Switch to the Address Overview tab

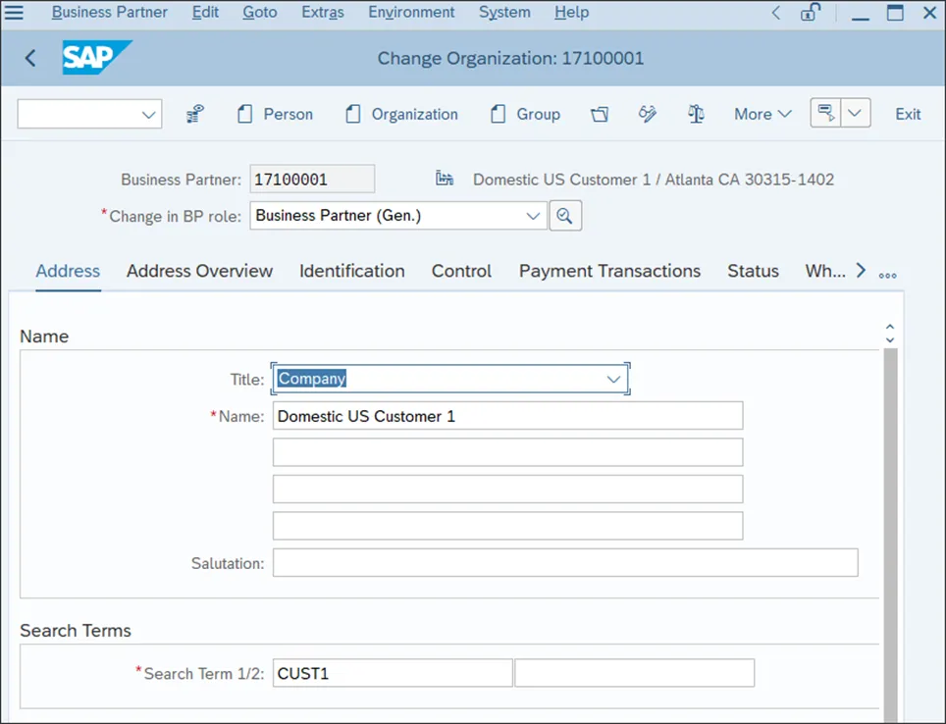pyautogui.click(x=199, y=271)
